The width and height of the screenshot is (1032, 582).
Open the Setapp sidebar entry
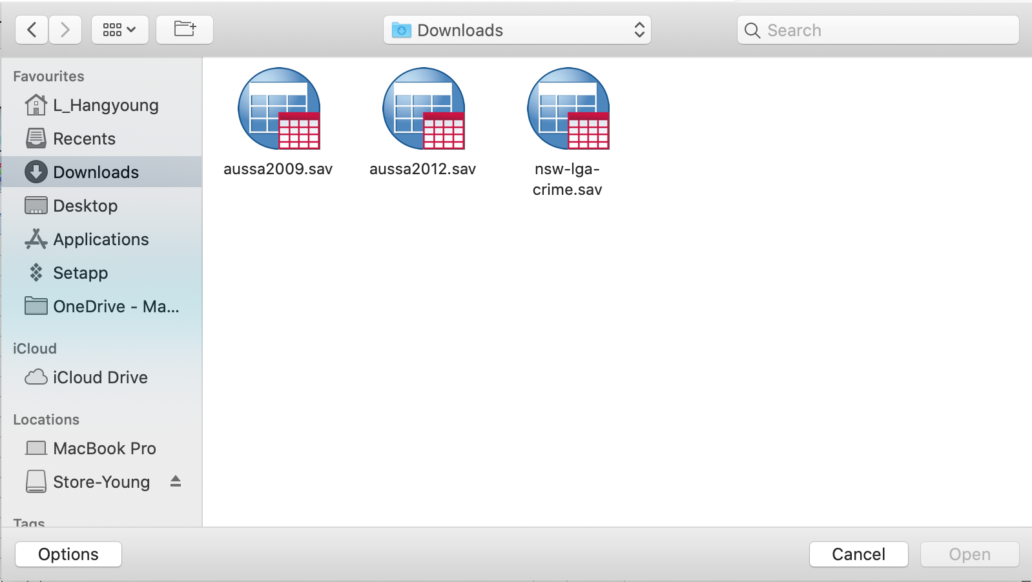pos(101,273)
